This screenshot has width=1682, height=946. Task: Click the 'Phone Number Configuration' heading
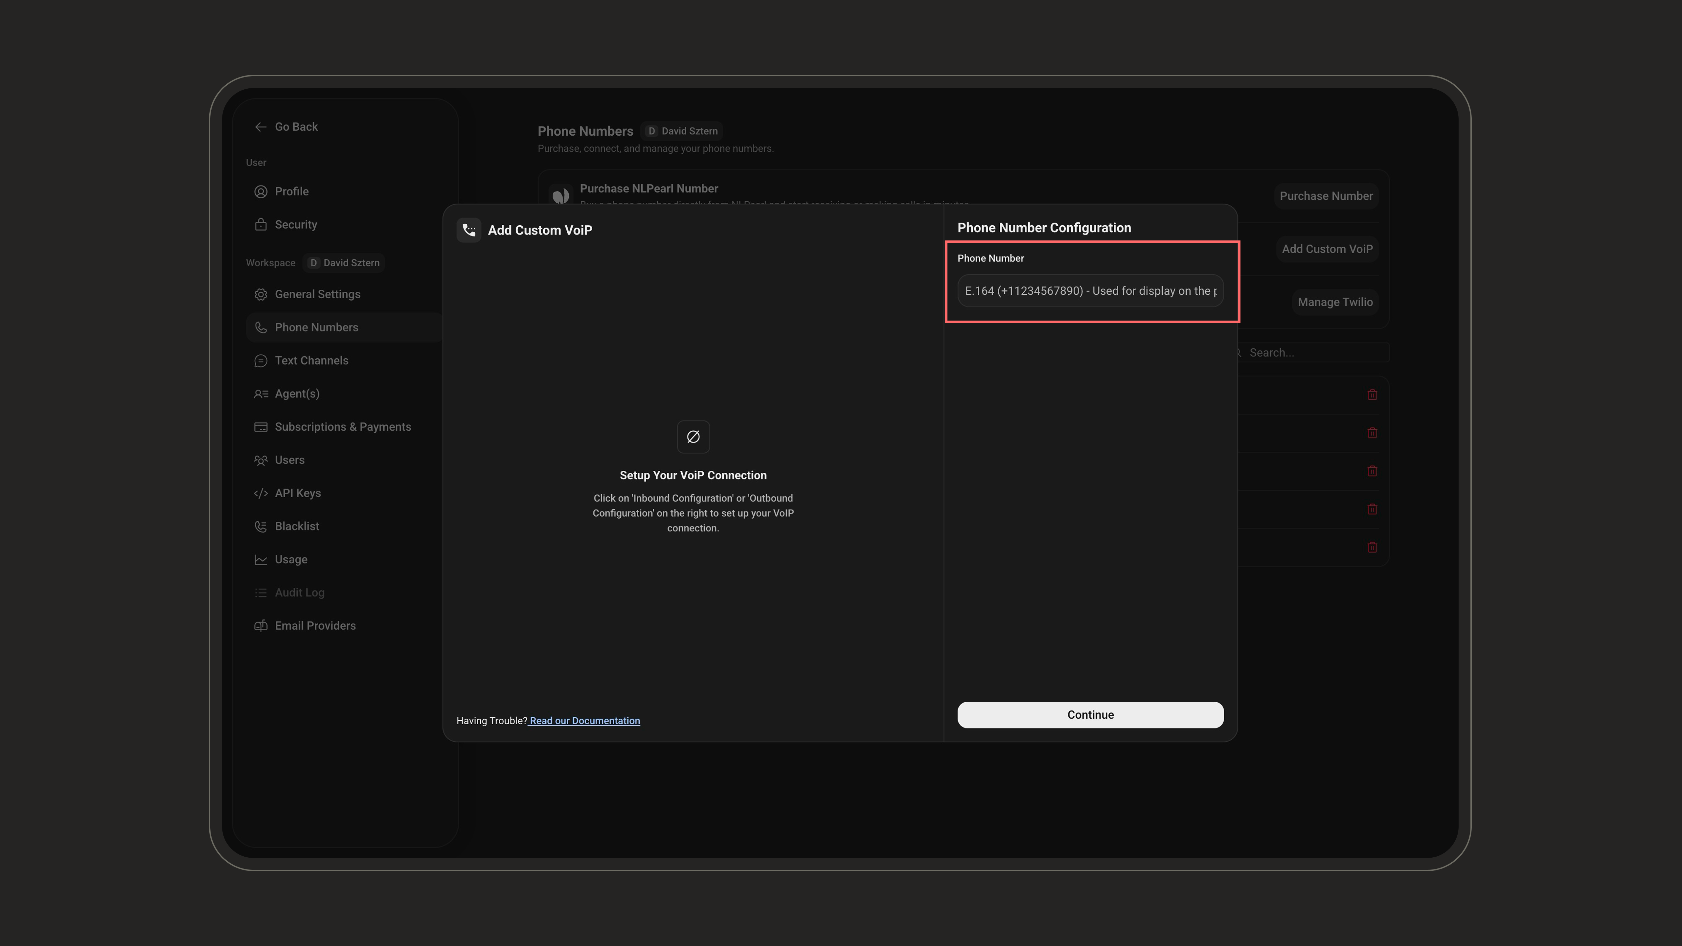pos(1043,228)
